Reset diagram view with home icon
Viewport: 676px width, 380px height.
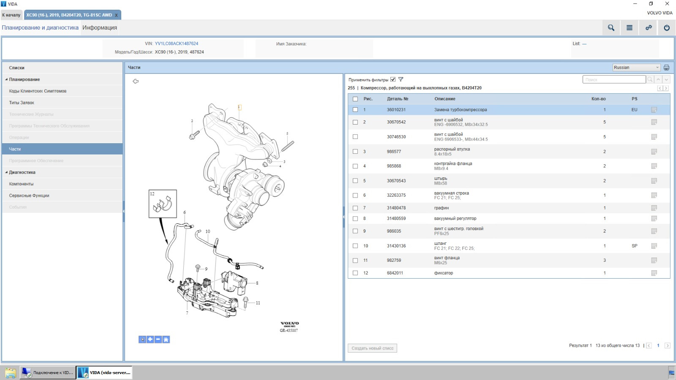pos(166,339)
